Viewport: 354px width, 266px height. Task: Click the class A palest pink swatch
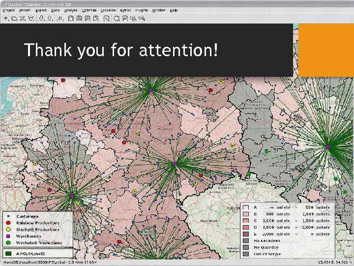click(246, 207)
